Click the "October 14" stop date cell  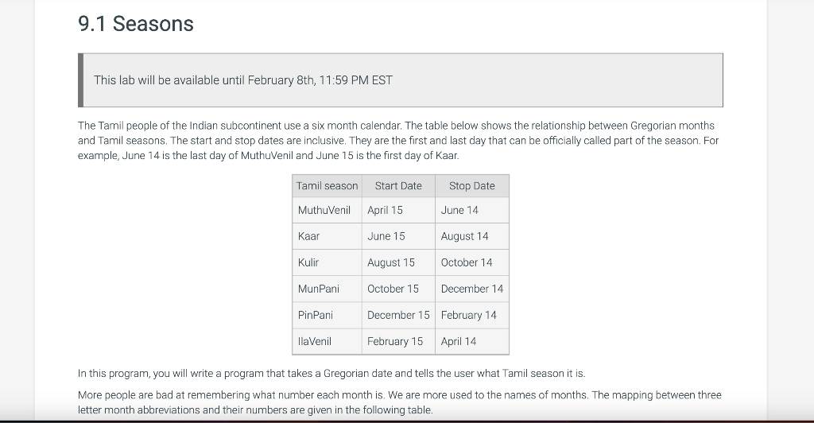472,262
